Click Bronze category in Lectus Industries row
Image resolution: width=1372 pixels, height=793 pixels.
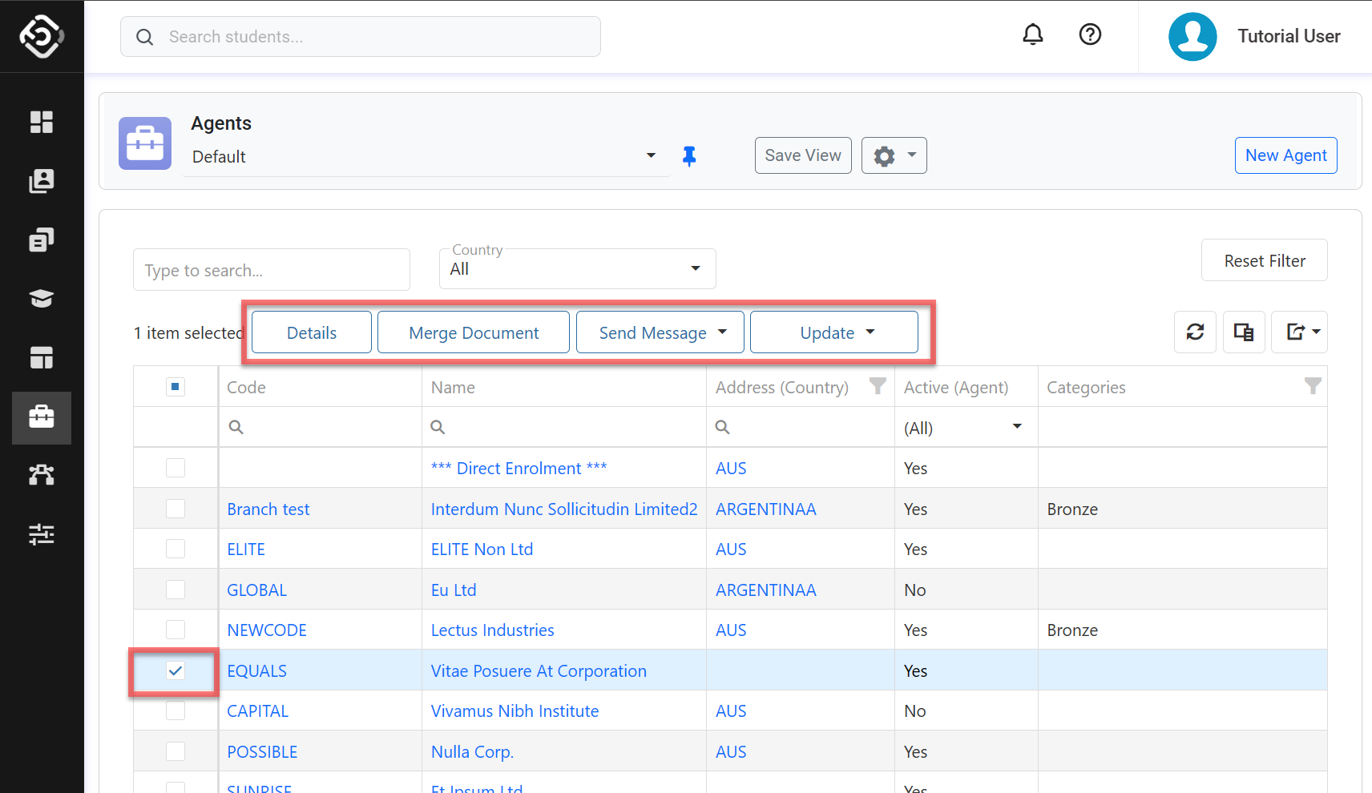[1072, 630]
